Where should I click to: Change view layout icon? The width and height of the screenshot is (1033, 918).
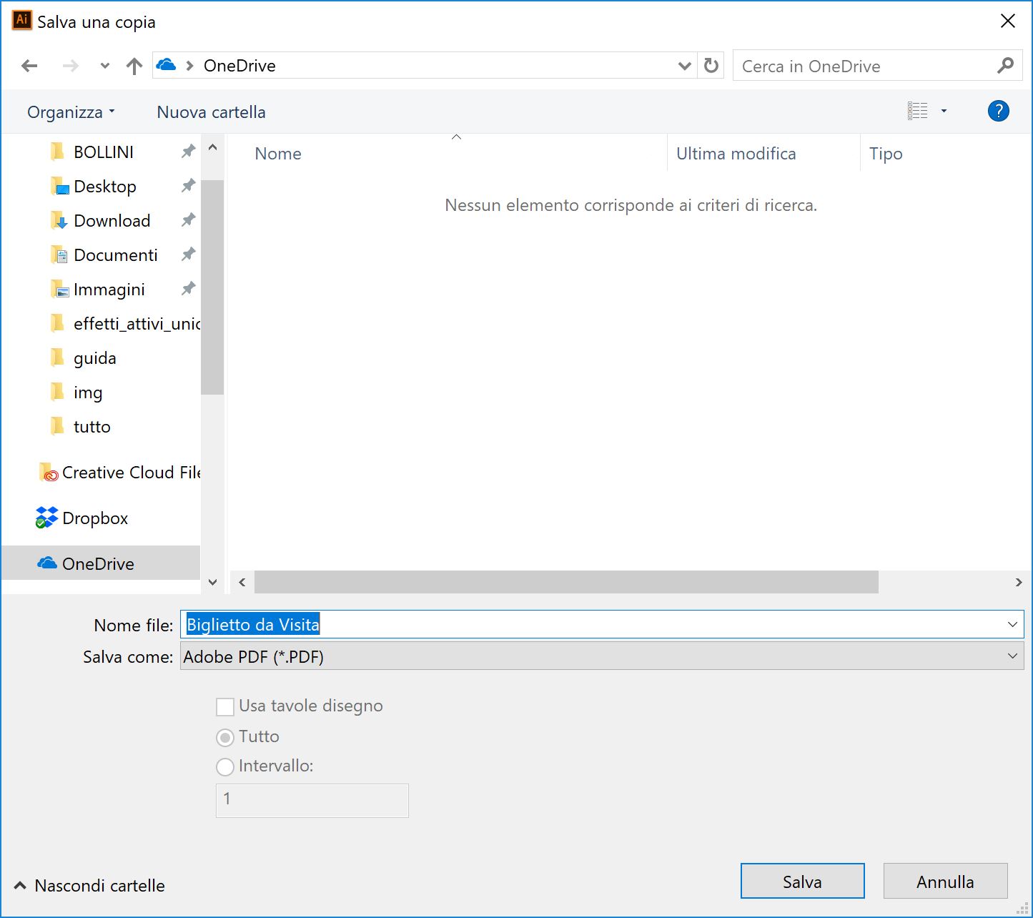coord(918,111)
